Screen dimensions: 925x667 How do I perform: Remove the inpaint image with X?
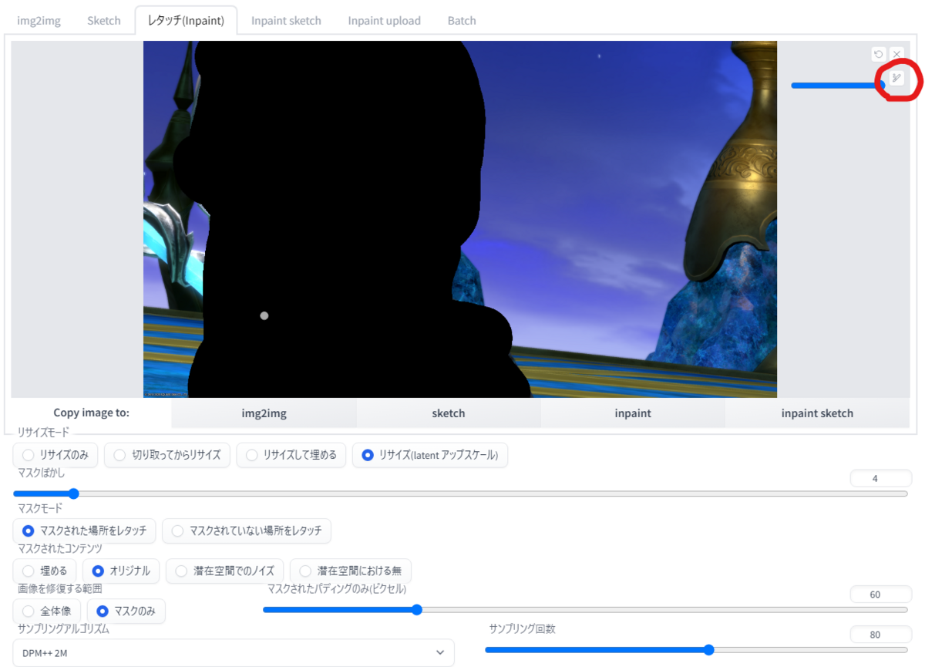[x=896, y=54]
